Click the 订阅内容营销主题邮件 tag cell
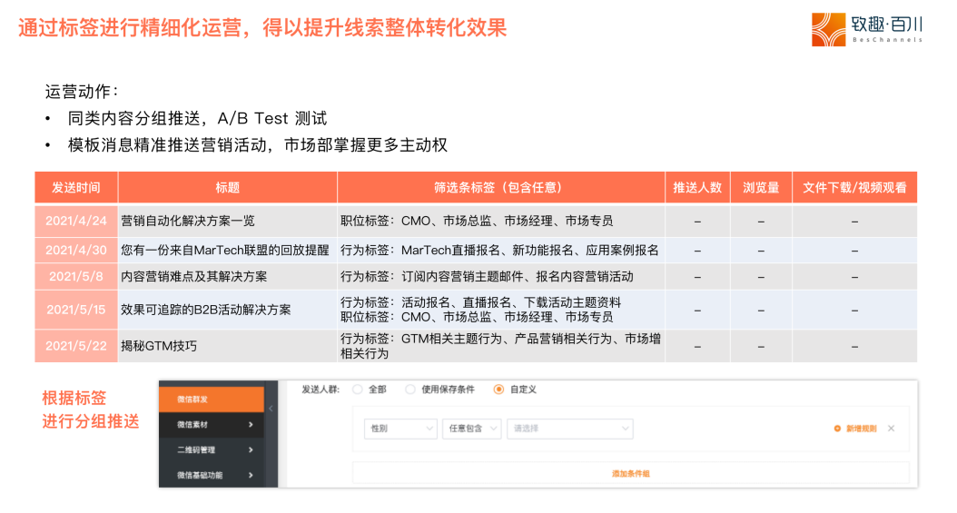This screenshot has width=957, height=513. click(500, 276)
